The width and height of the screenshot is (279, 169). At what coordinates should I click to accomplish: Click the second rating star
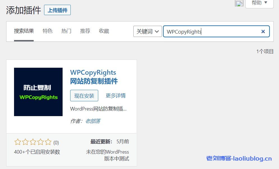point(25,142)
